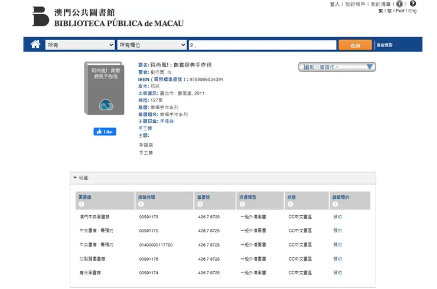Click the Facebook Like button
The height and width of the screenshot is (289, 437).
105,132
